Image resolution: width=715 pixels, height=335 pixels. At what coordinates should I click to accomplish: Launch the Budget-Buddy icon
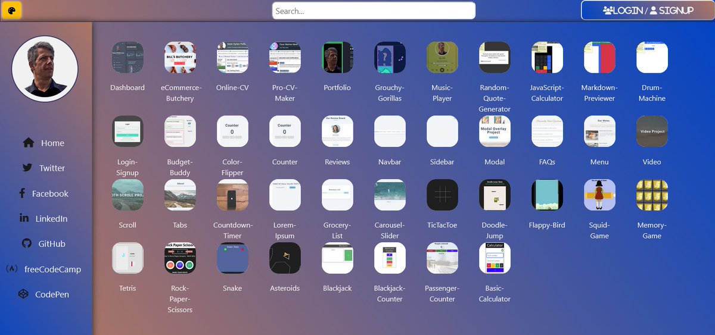pos(180,132)
